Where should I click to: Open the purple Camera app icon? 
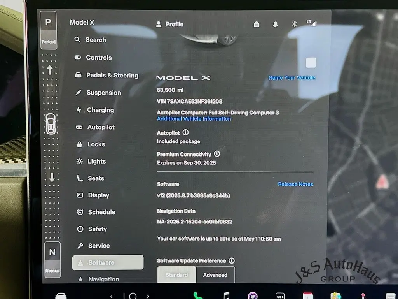click(x=253, y=295)
